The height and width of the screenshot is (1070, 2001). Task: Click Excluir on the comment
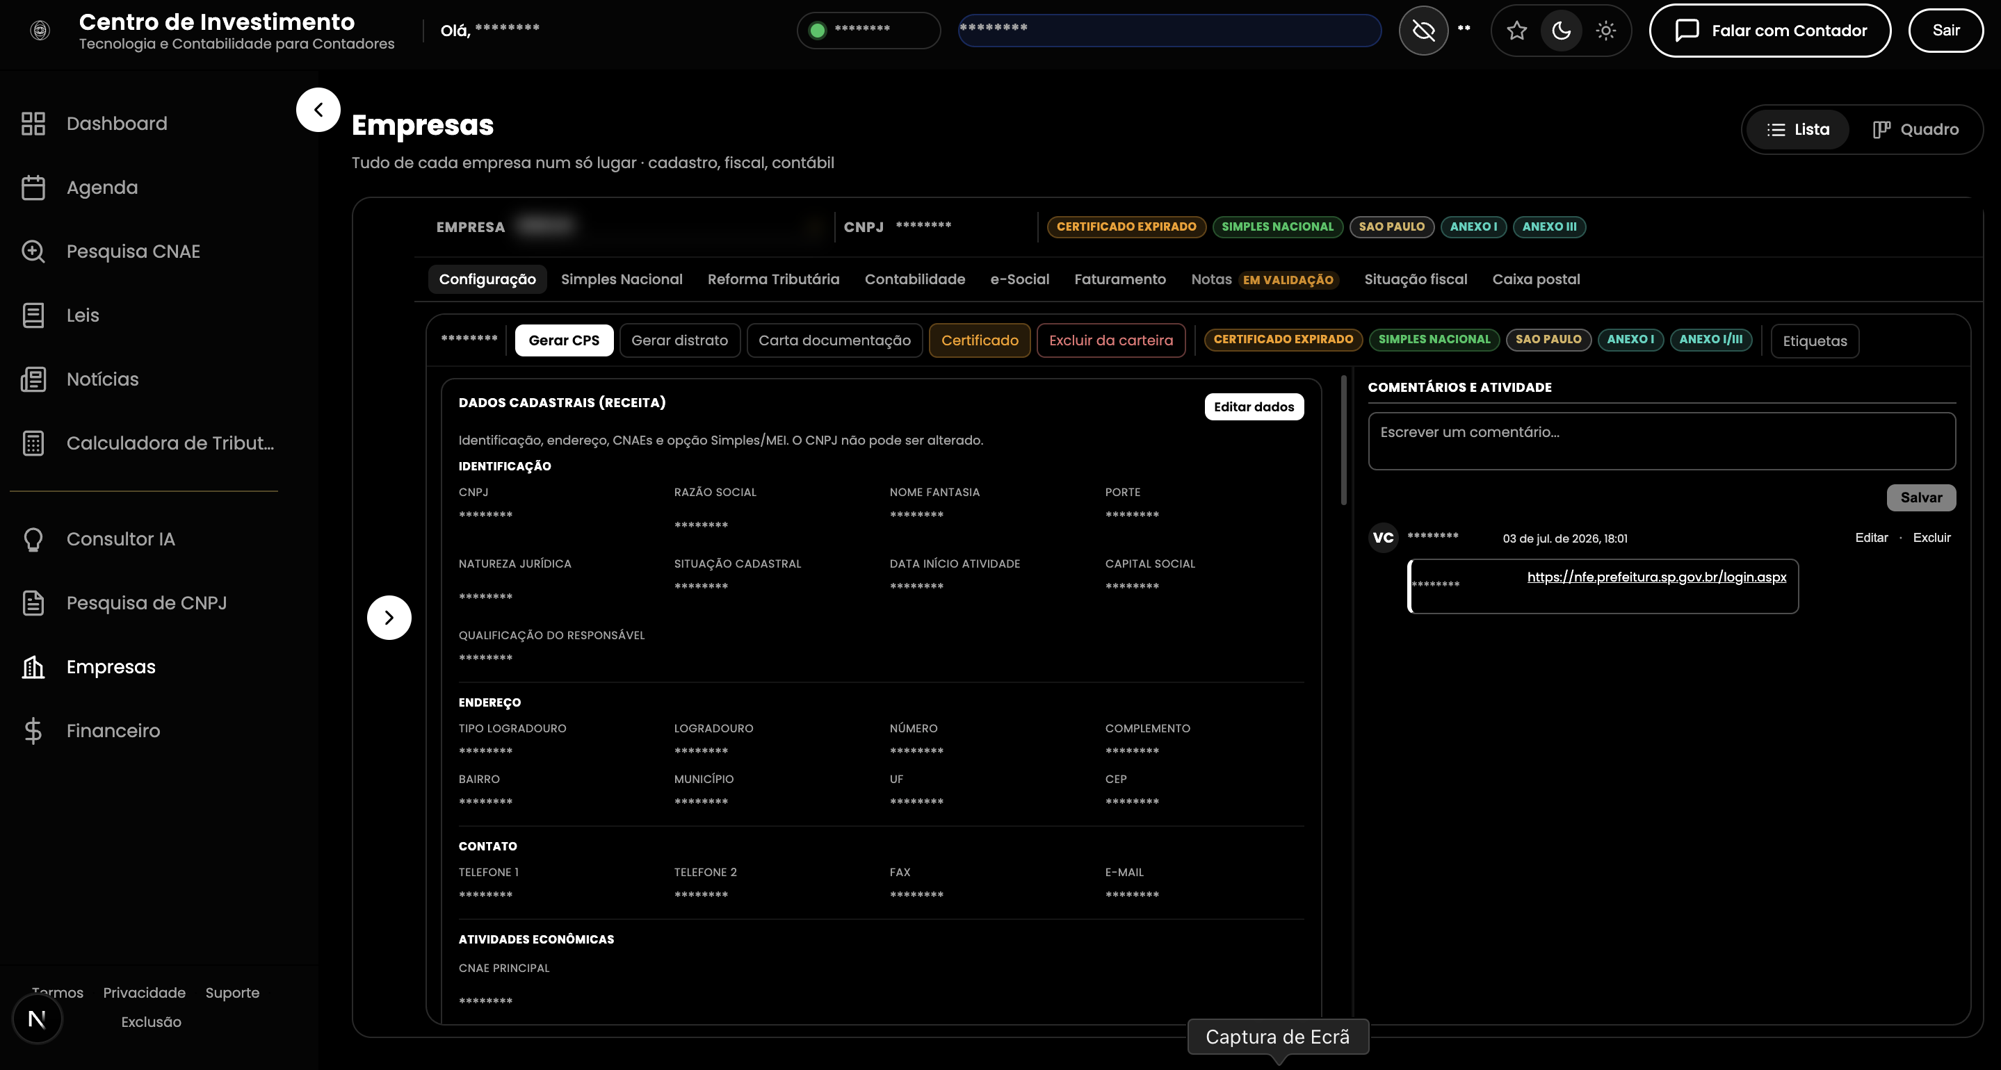click(x=1931, y=537)
